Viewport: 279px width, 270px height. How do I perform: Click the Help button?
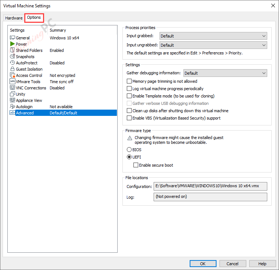pos(262,264)
